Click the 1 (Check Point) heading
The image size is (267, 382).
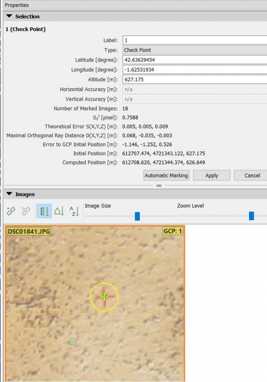pyautogui.click(x=25, y=29)
